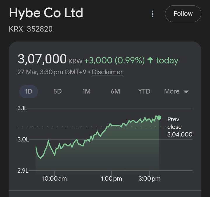The image size is (210, 197).
Task: Switch to the 6M chart view
Action: pyautogui.click(x=115, y=91)
